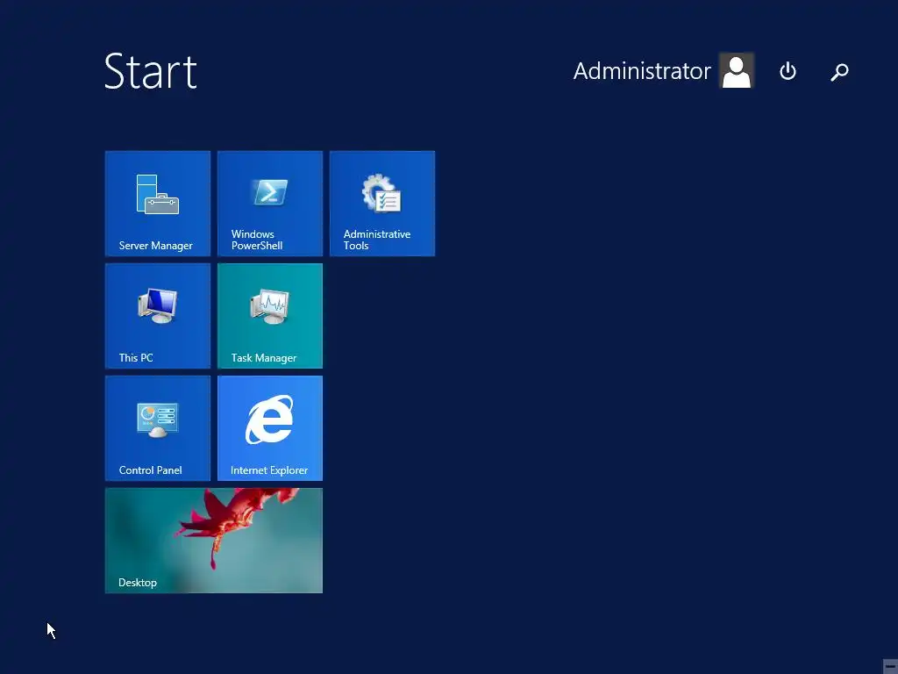Launch the Internet Explorer tile

pyautogui.click(x=270, y=428)
